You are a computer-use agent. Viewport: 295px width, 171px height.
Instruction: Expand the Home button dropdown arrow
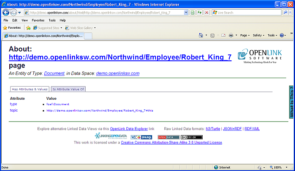tap(206, 35)
